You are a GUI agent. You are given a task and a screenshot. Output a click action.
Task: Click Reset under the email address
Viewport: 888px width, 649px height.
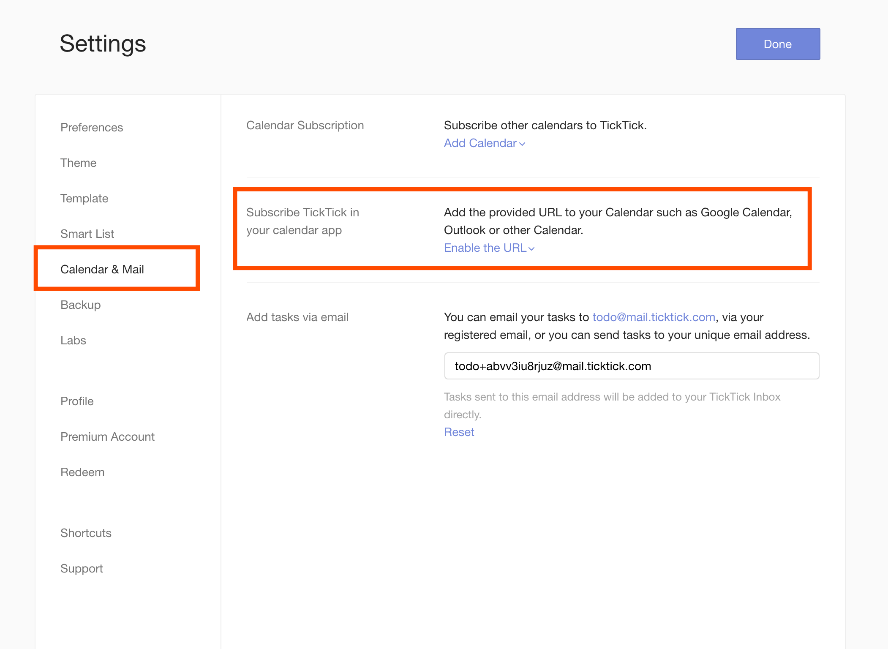(459, 432)
